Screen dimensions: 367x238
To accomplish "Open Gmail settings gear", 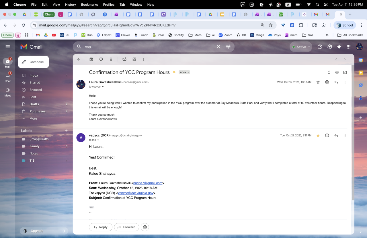I will point(330,47).
